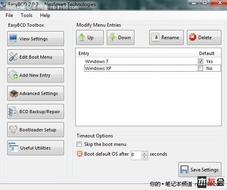Decrease boot timeout with the down spinner
The width and height of the screenshot is (227, 190).
(x=144, y=157)
